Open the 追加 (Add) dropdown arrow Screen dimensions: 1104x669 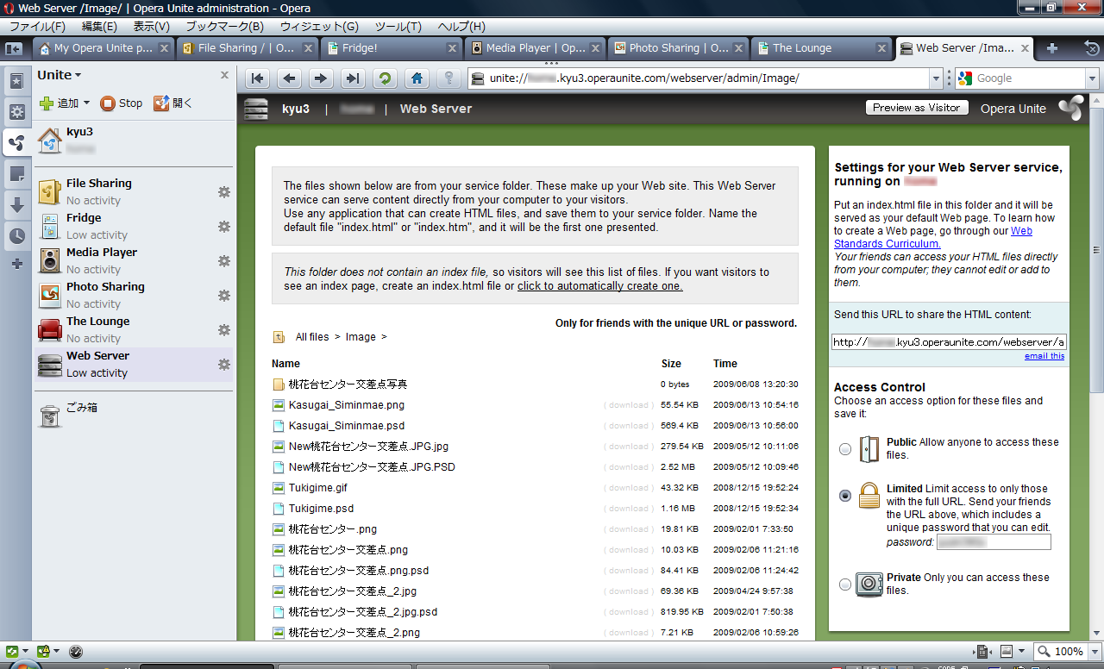(86, 103)
